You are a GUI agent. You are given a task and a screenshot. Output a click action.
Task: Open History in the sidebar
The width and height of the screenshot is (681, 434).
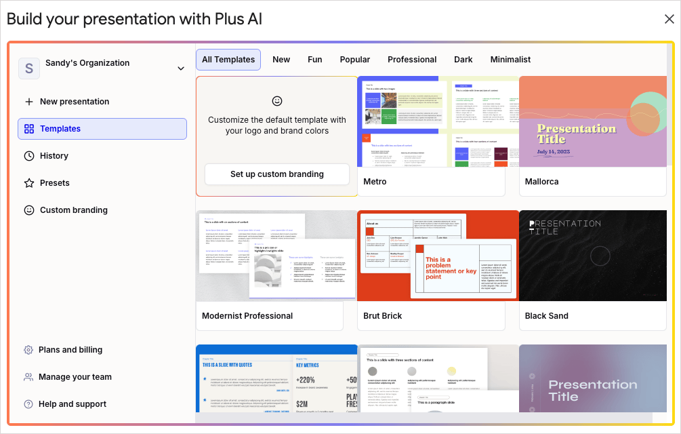(x=102, y=156)
